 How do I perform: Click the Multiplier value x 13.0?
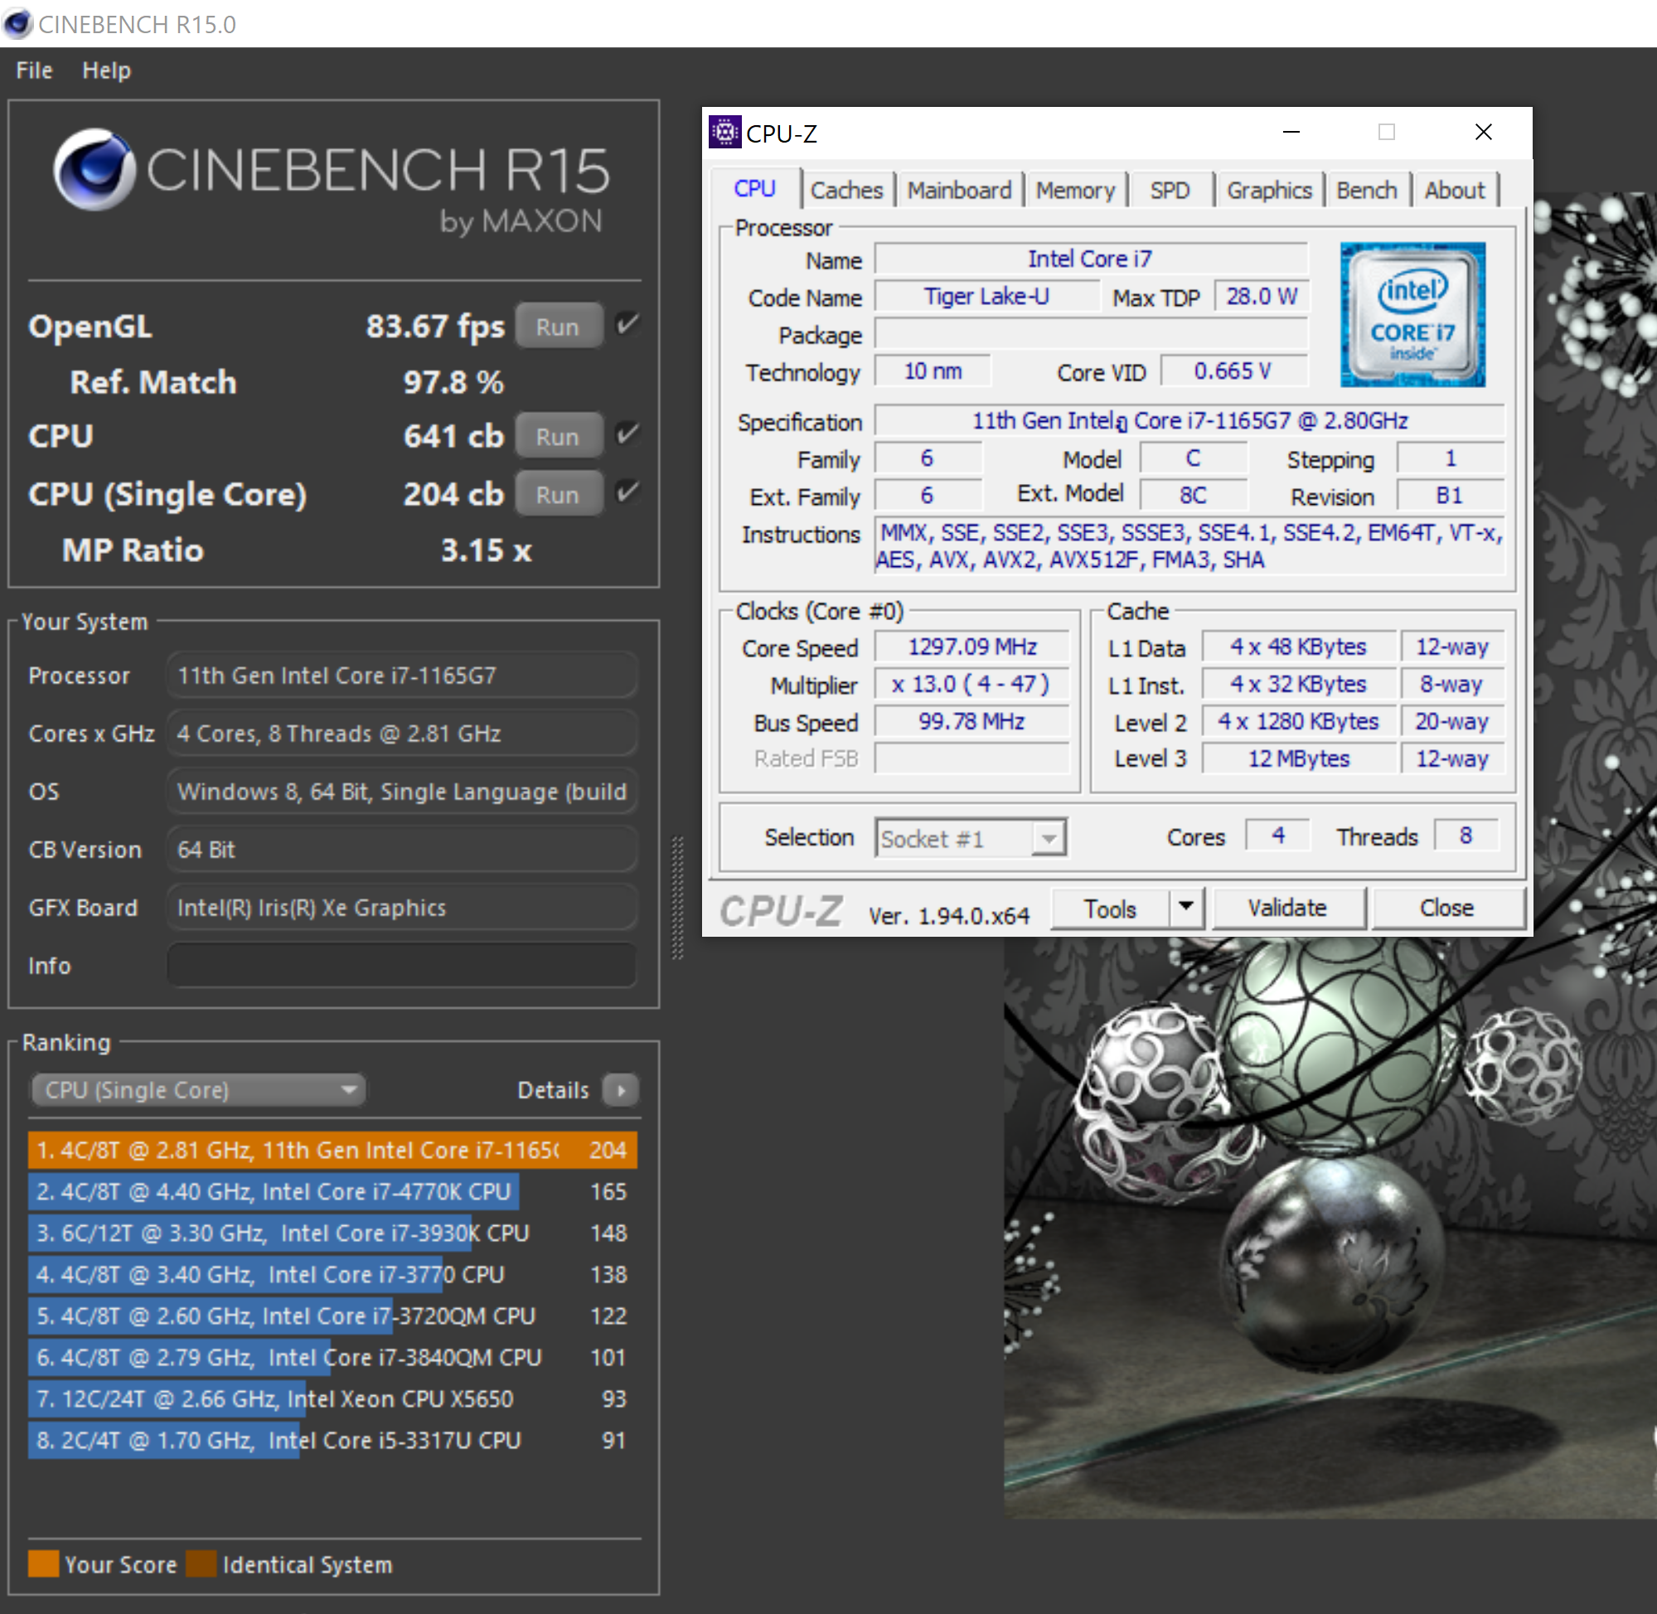click(x=971, y=684)
